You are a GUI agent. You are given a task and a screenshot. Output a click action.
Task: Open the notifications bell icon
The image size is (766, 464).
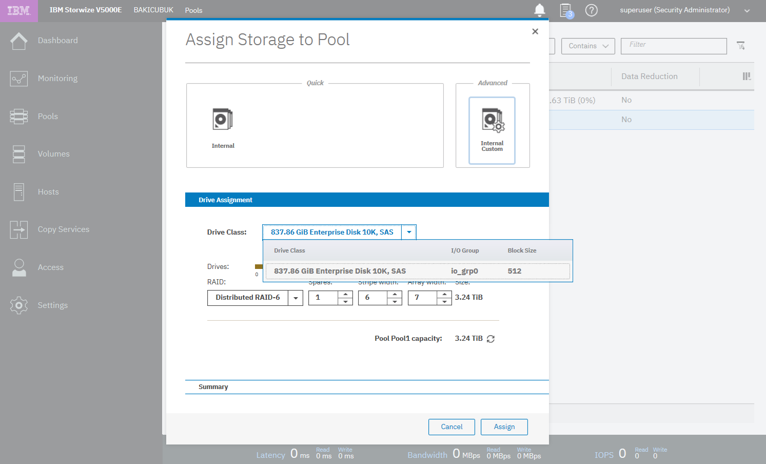(540, 10)
